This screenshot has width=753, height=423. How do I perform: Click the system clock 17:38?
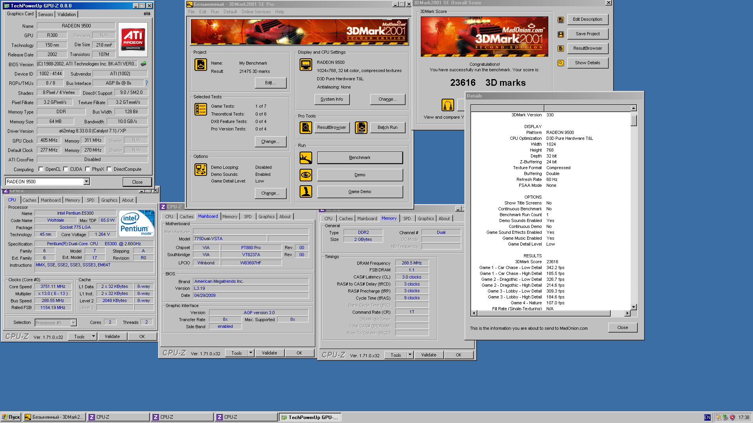[744, 418]
